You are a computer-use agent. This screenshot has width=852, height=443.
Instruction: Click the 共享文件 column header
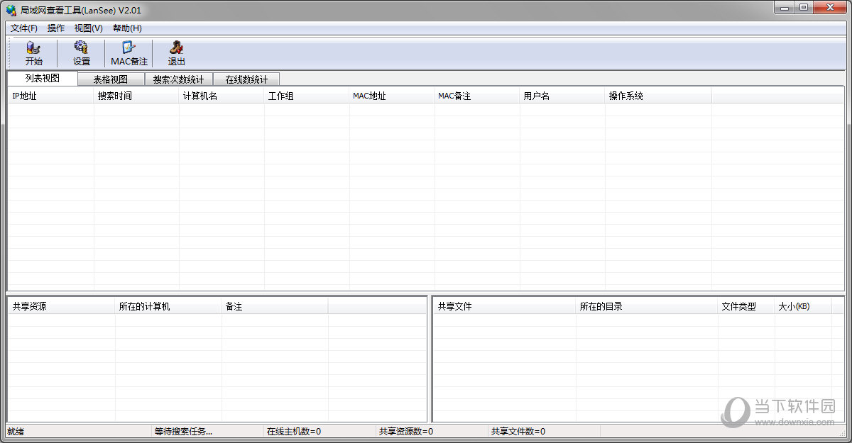pyautogui.click(x=505, y=306)
